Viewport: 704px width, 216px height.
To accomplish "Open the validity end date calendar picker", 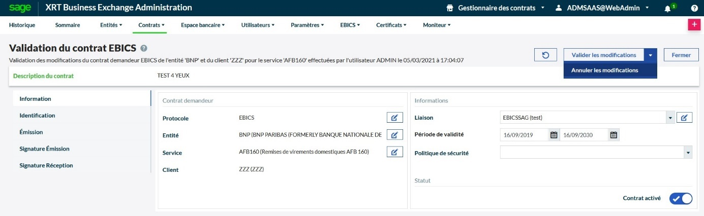I will [614, 135].
